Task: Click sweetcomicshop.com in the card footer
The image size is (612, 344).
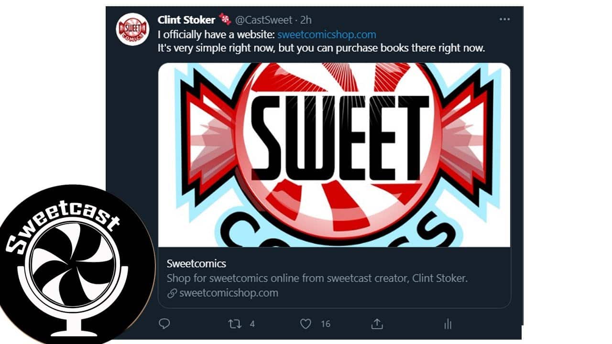Action: point(229,293)
